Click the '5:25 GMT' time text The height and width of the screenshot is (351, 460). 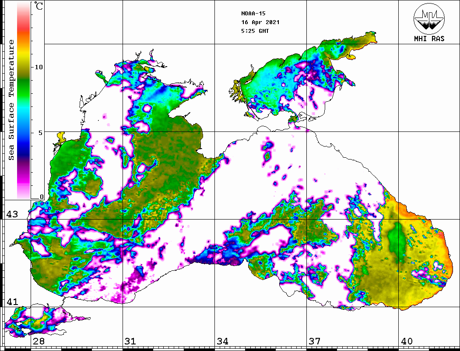click(x=255, y=31)
